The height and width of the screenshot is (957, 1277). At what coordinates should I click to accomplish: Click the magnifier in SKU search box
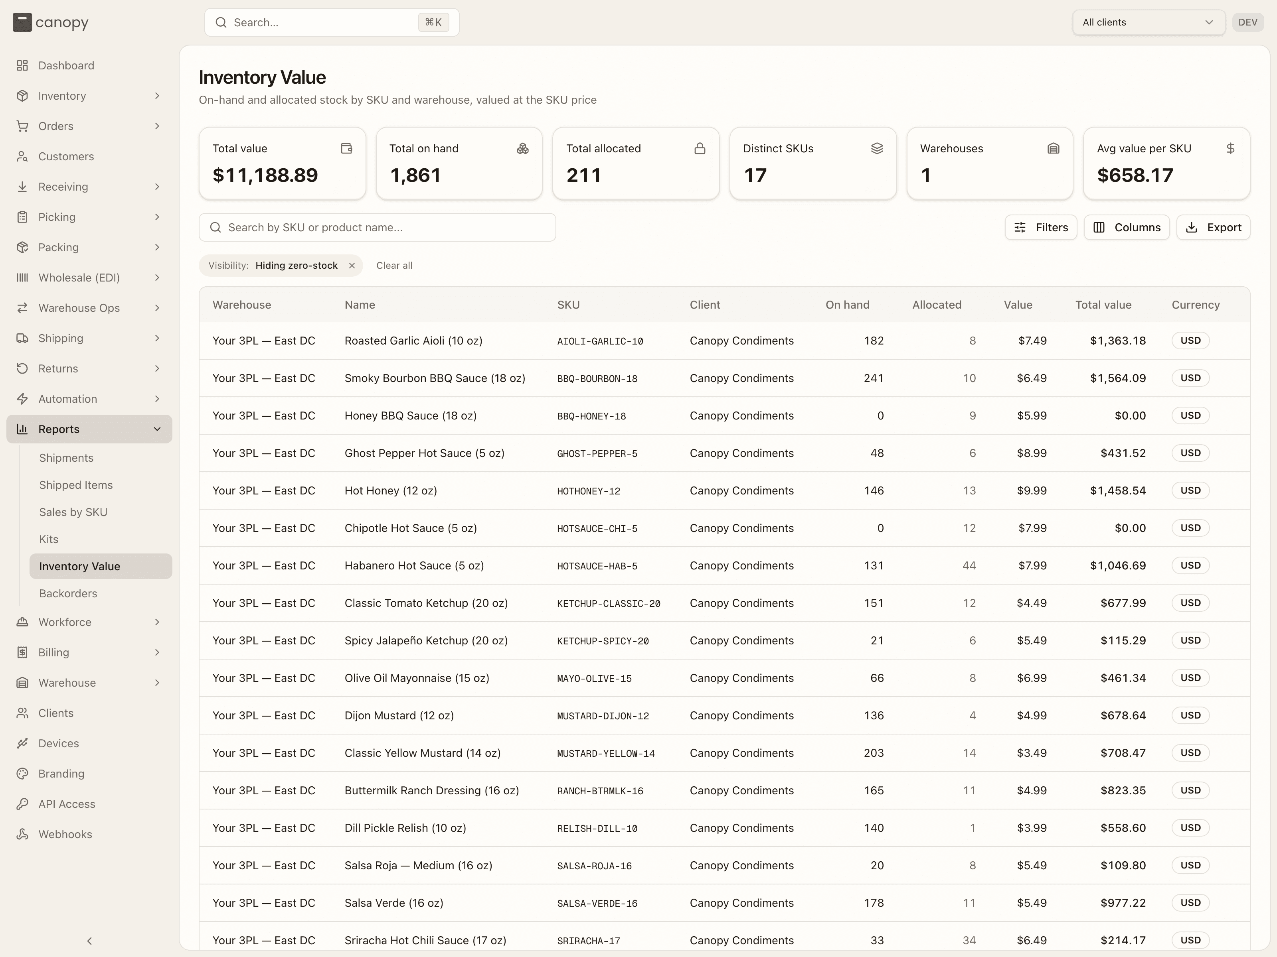point(215,227)
